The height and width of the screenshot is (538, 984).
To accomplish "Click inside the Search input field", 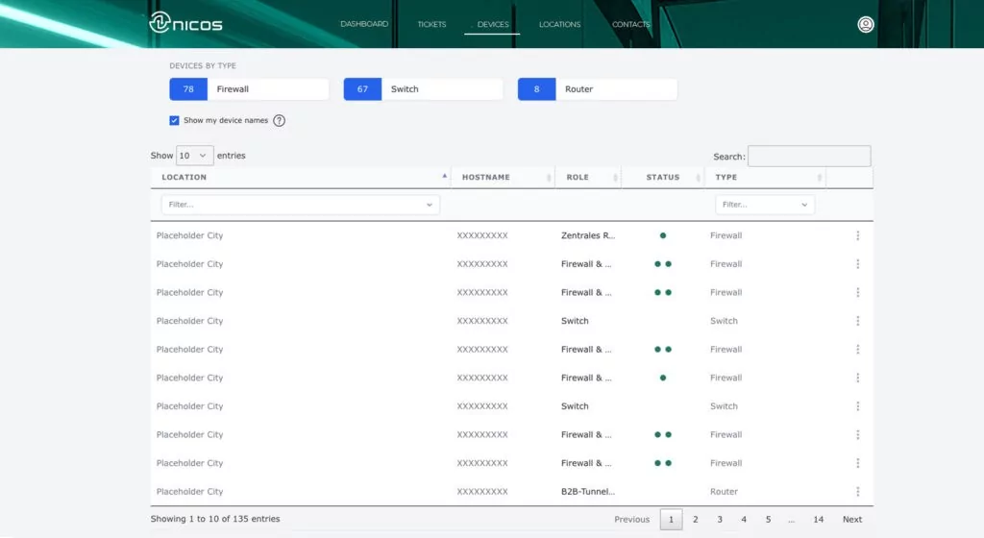I will 809,157.
